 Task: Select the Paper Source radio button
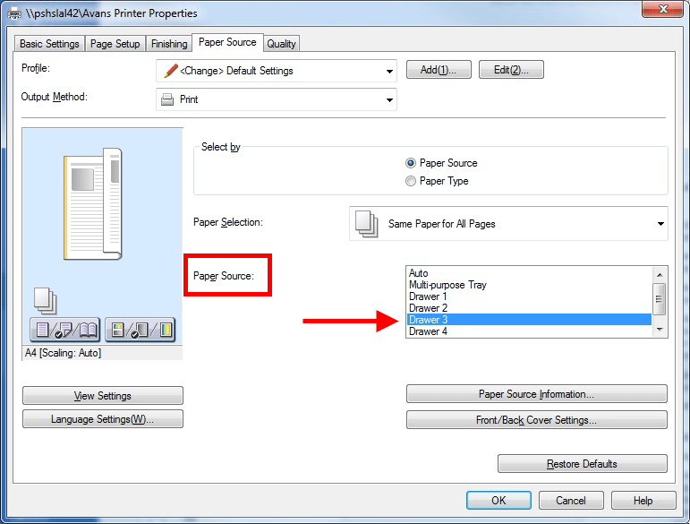(x=410, y=163)
